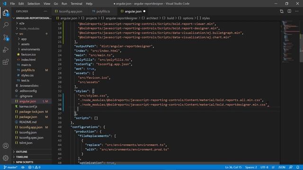Expand the app folder
Viewport: 303px width, 170px height.
coord(24,39)
